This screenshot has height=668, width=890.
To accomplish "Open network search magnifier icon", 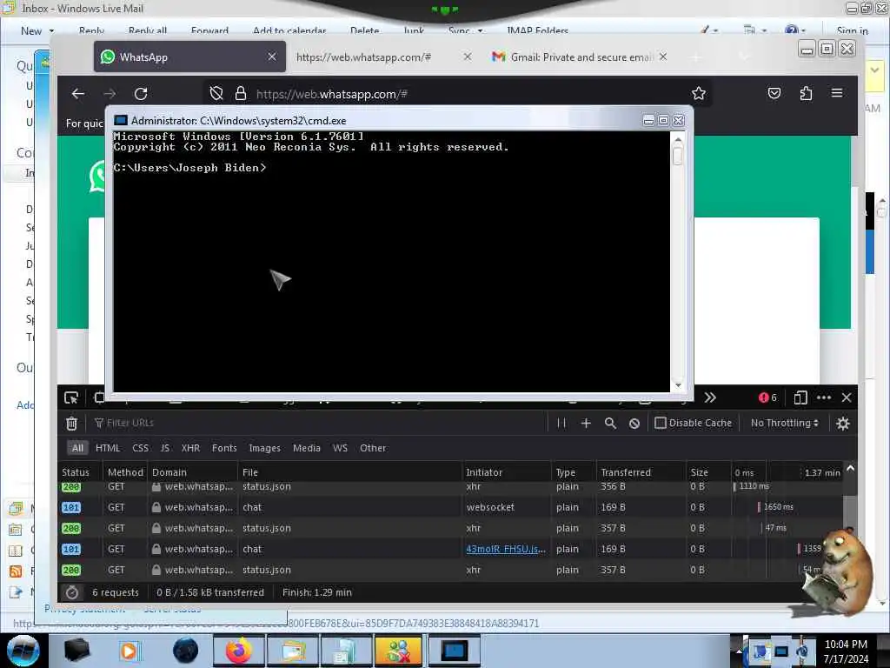I will point(610,424).
